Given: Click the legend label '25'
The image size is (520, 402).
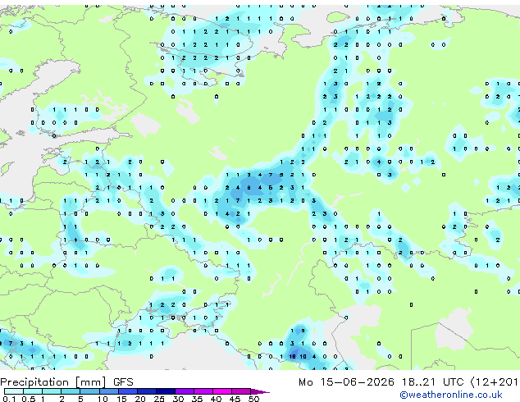Looking at the screenshot, I should pyautogui.click(x=159, y=399).
